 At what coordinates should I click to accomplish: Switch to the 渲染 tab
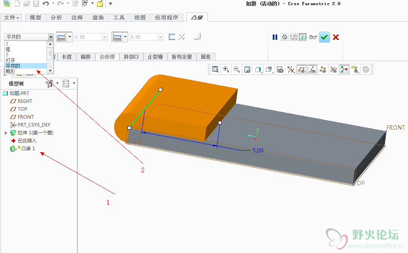98,17
